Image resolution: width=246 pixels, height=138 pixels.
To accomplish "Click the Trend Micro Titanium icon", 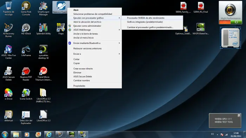I will click(x=44, y=74).
